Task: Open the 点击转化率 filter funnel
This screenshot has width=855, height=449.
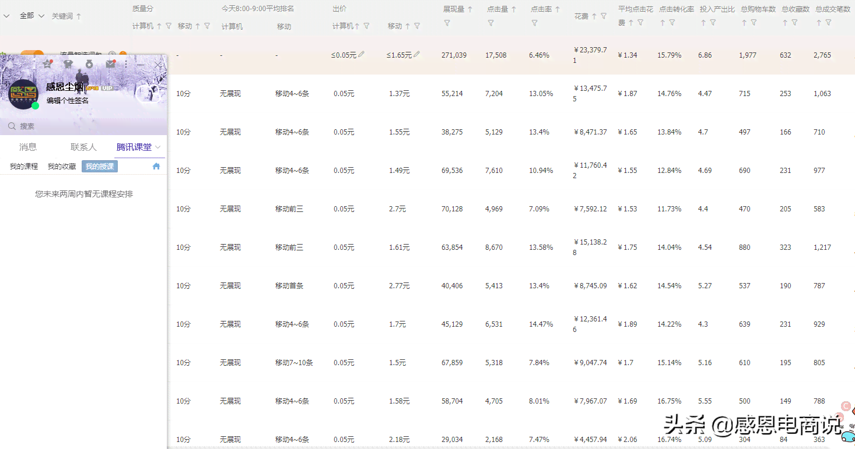Action: 672,23
